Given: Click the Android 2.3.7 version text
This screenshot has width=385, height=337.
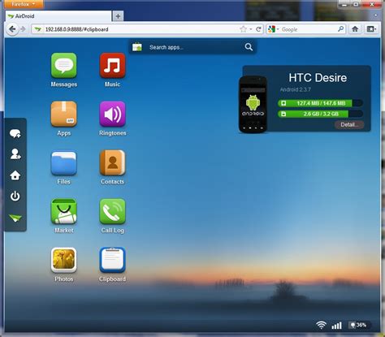Looking at the screenshot, I should 296,89.
